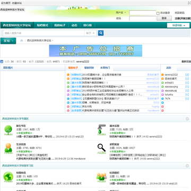Click the 本广告位招商 banner ad

[x=95, y=50]
